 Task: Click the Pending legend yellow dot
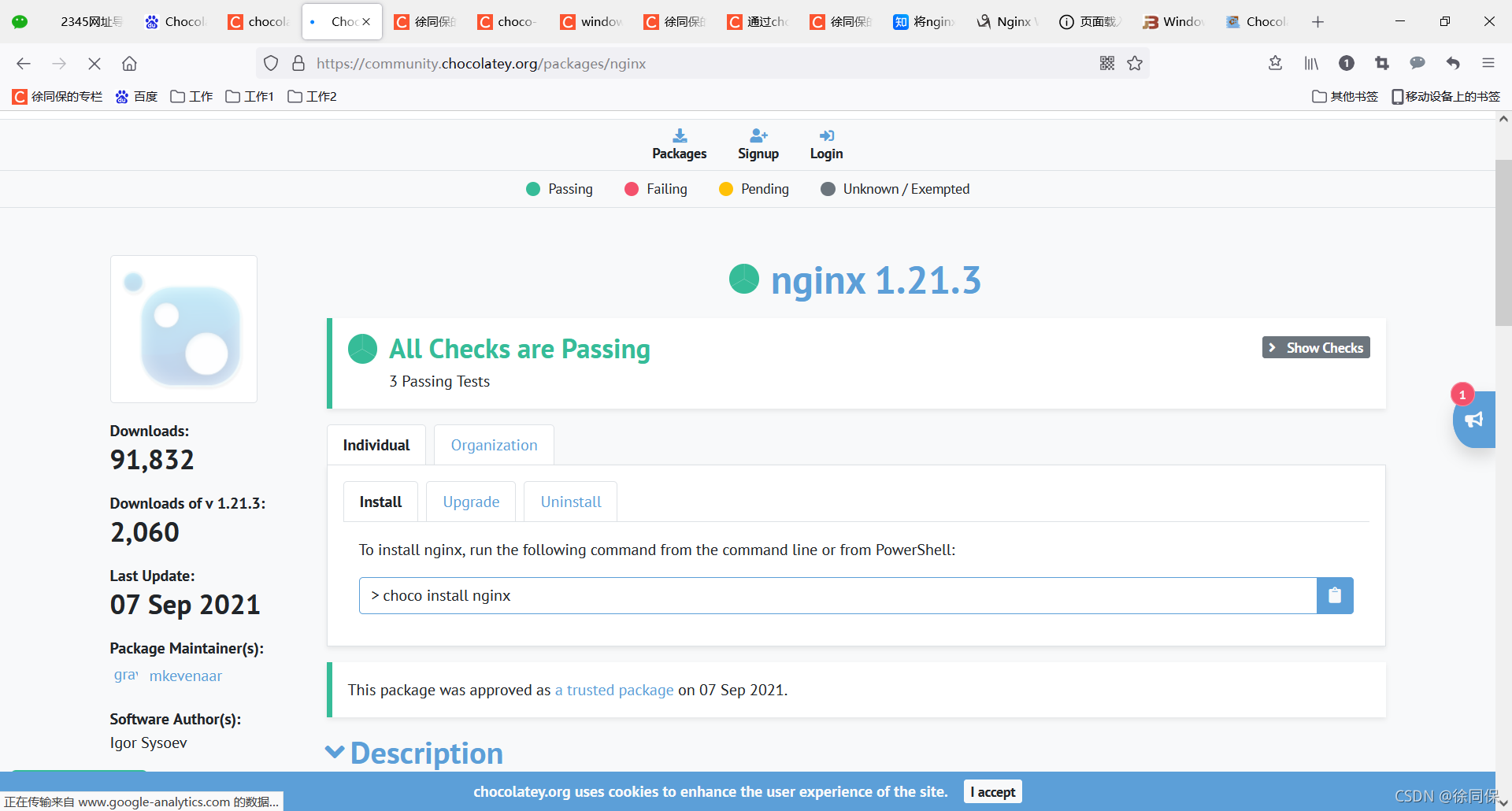tap(726, 189)
